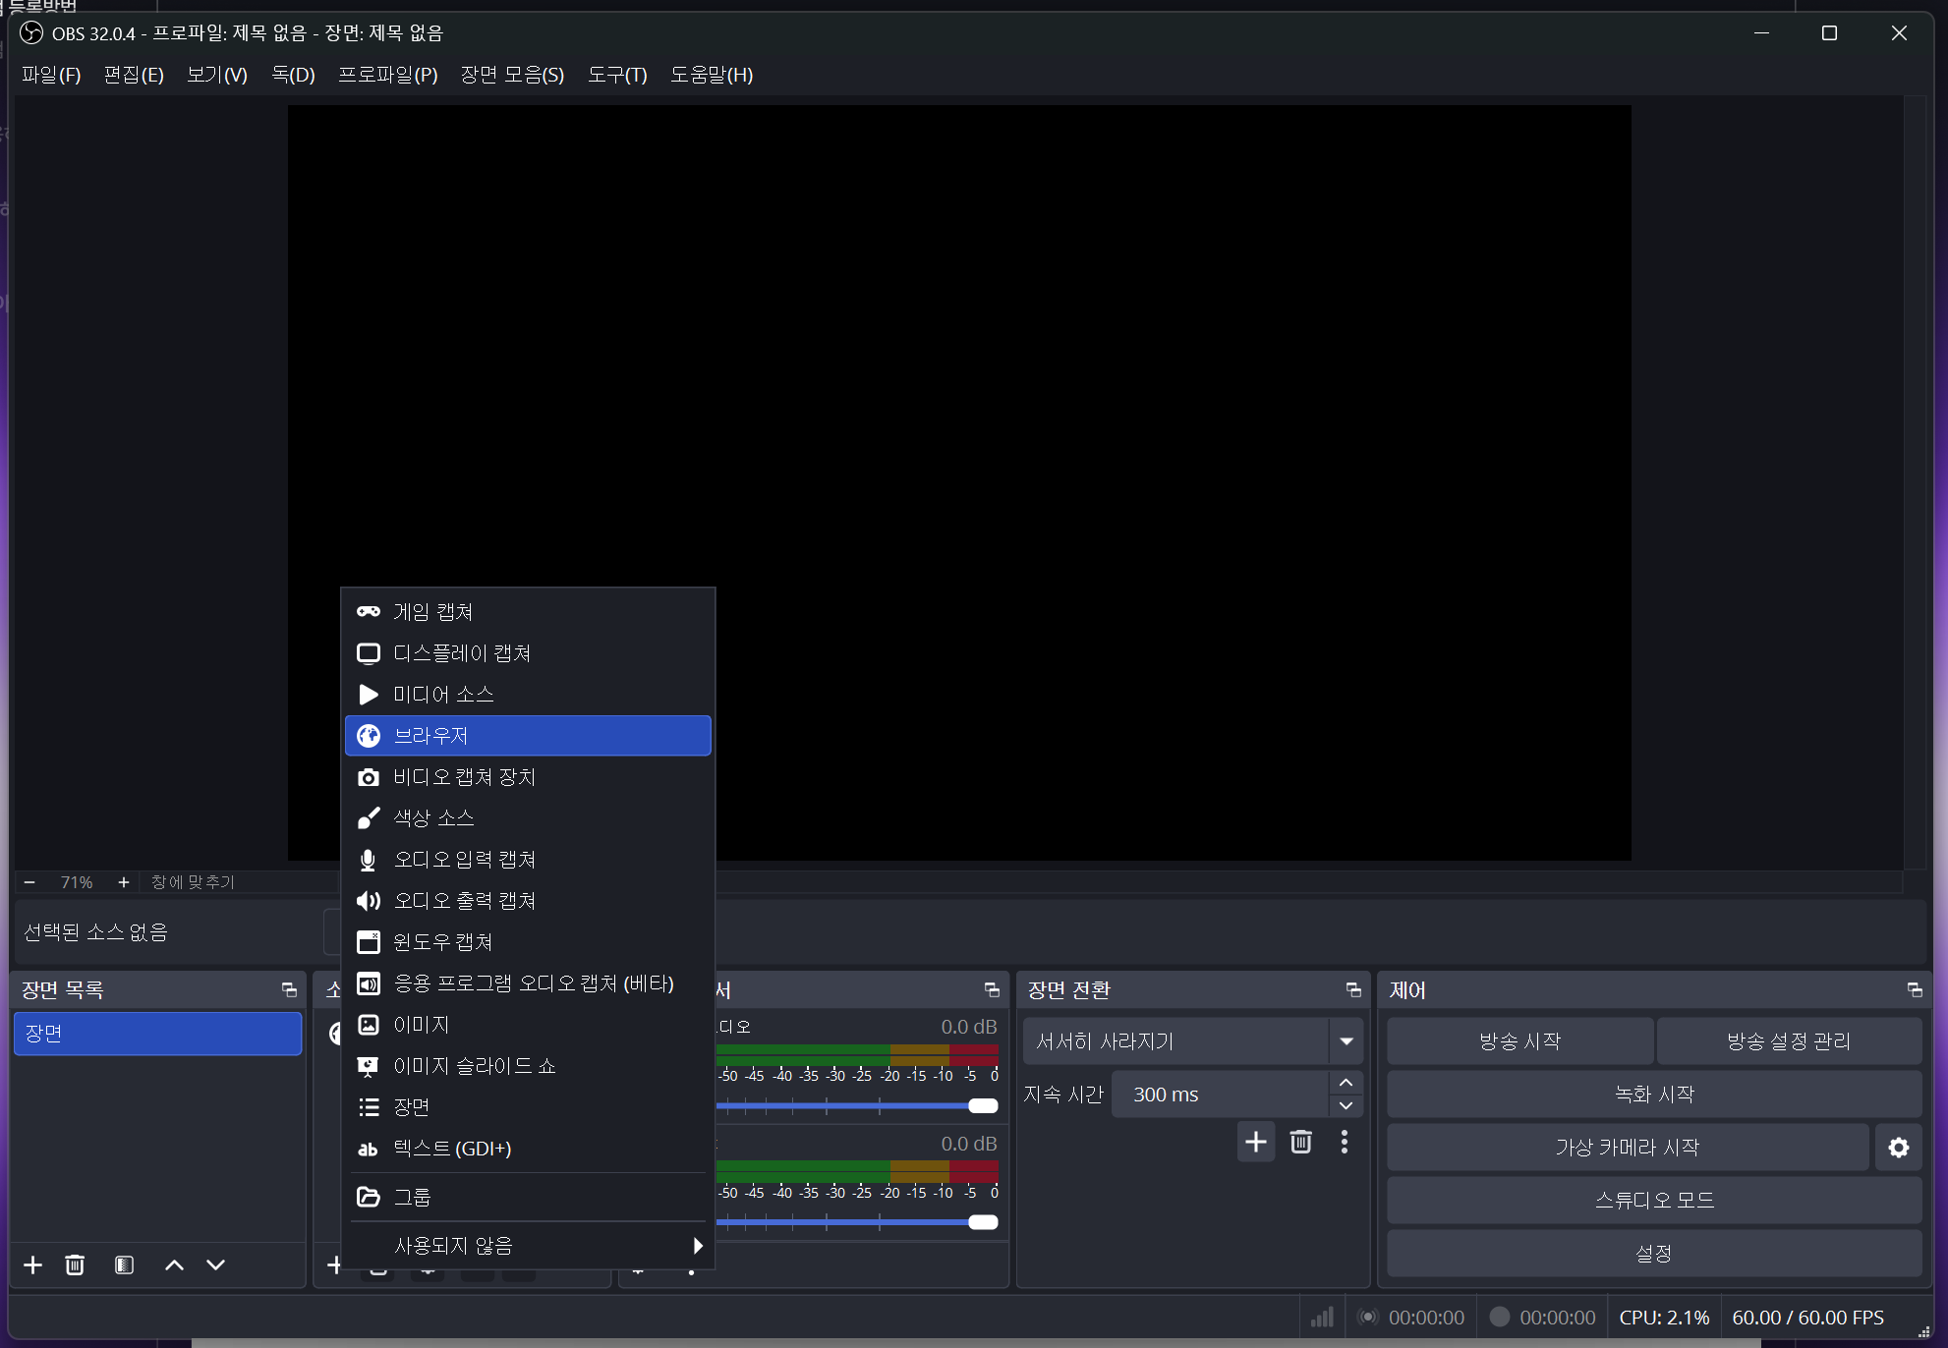The height and width of the screenshot is (1348, 1948).
Task: Start recording with 녹화 시작
Action: pos(1654,1095)
